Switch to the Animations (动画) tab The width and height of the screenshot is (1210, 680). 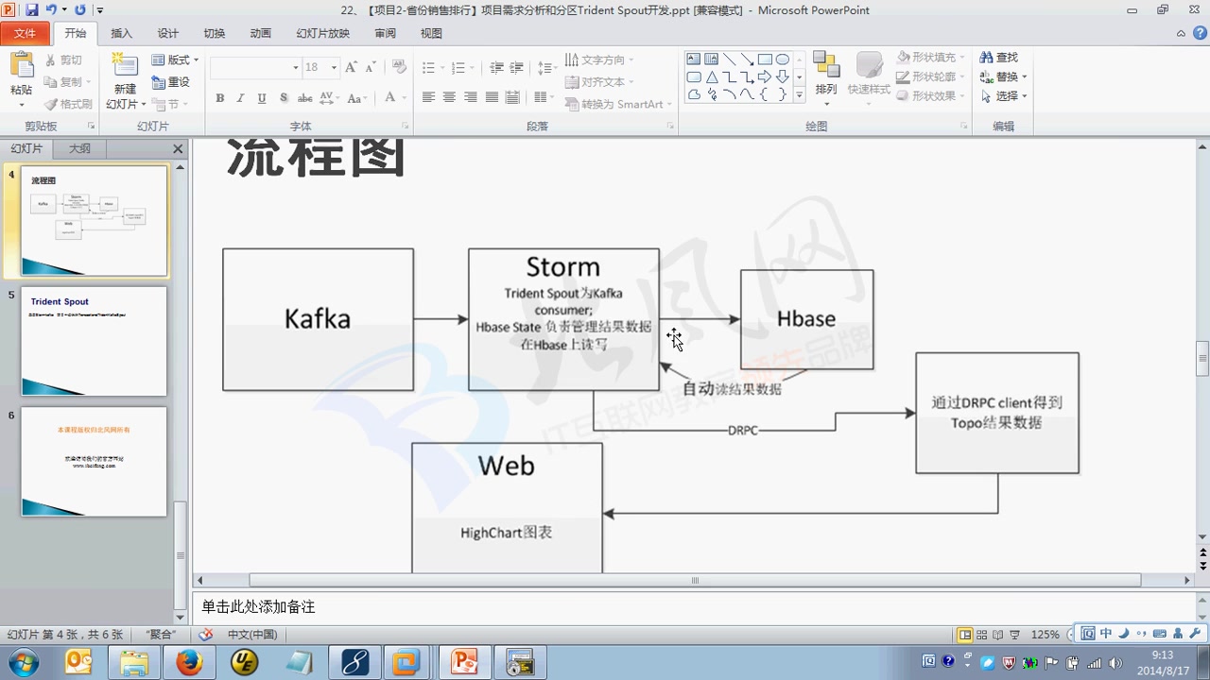pos(261,33)
